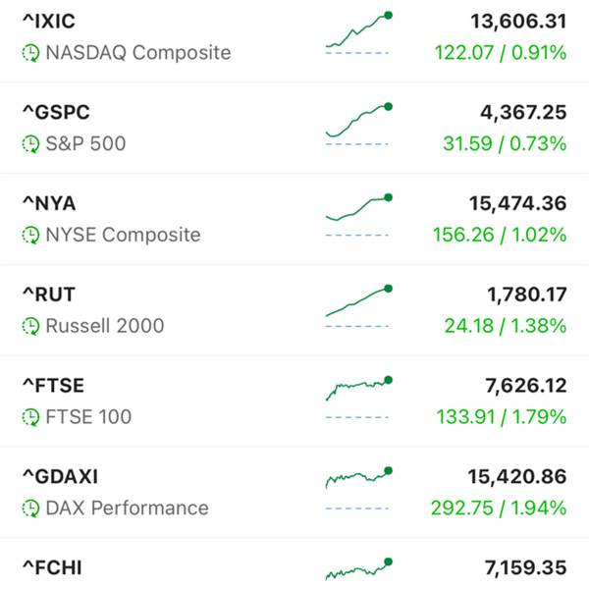Select the ^IXIC ticker symbol
This screenshot has height=589, width=589.
tap(48, 22)
